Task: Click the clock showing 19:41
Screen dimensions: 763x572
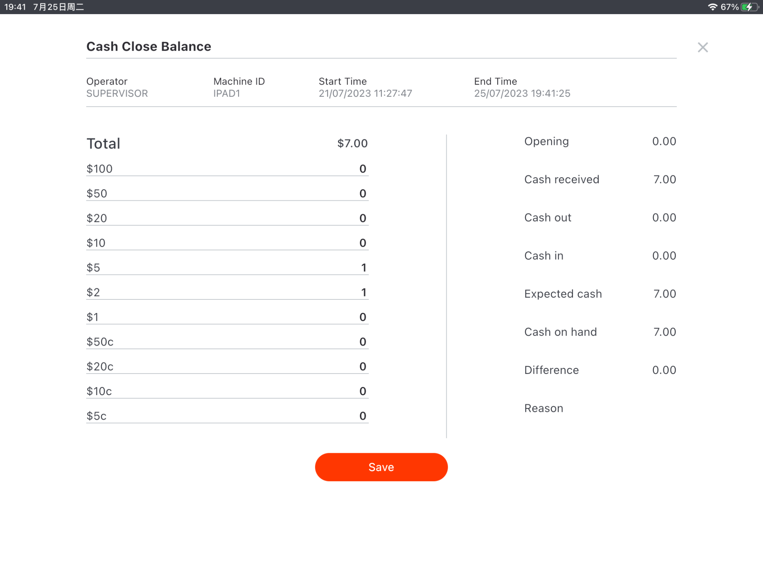Action: point(16,6)
